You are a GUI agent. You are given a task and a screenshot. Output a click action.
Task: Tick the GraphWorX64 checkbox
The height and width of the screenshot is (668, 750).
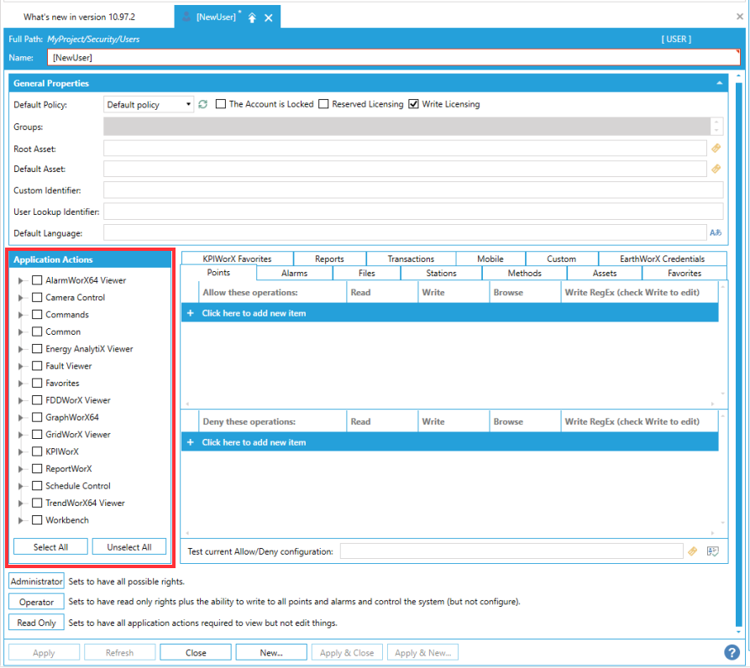tap(37, 417)
